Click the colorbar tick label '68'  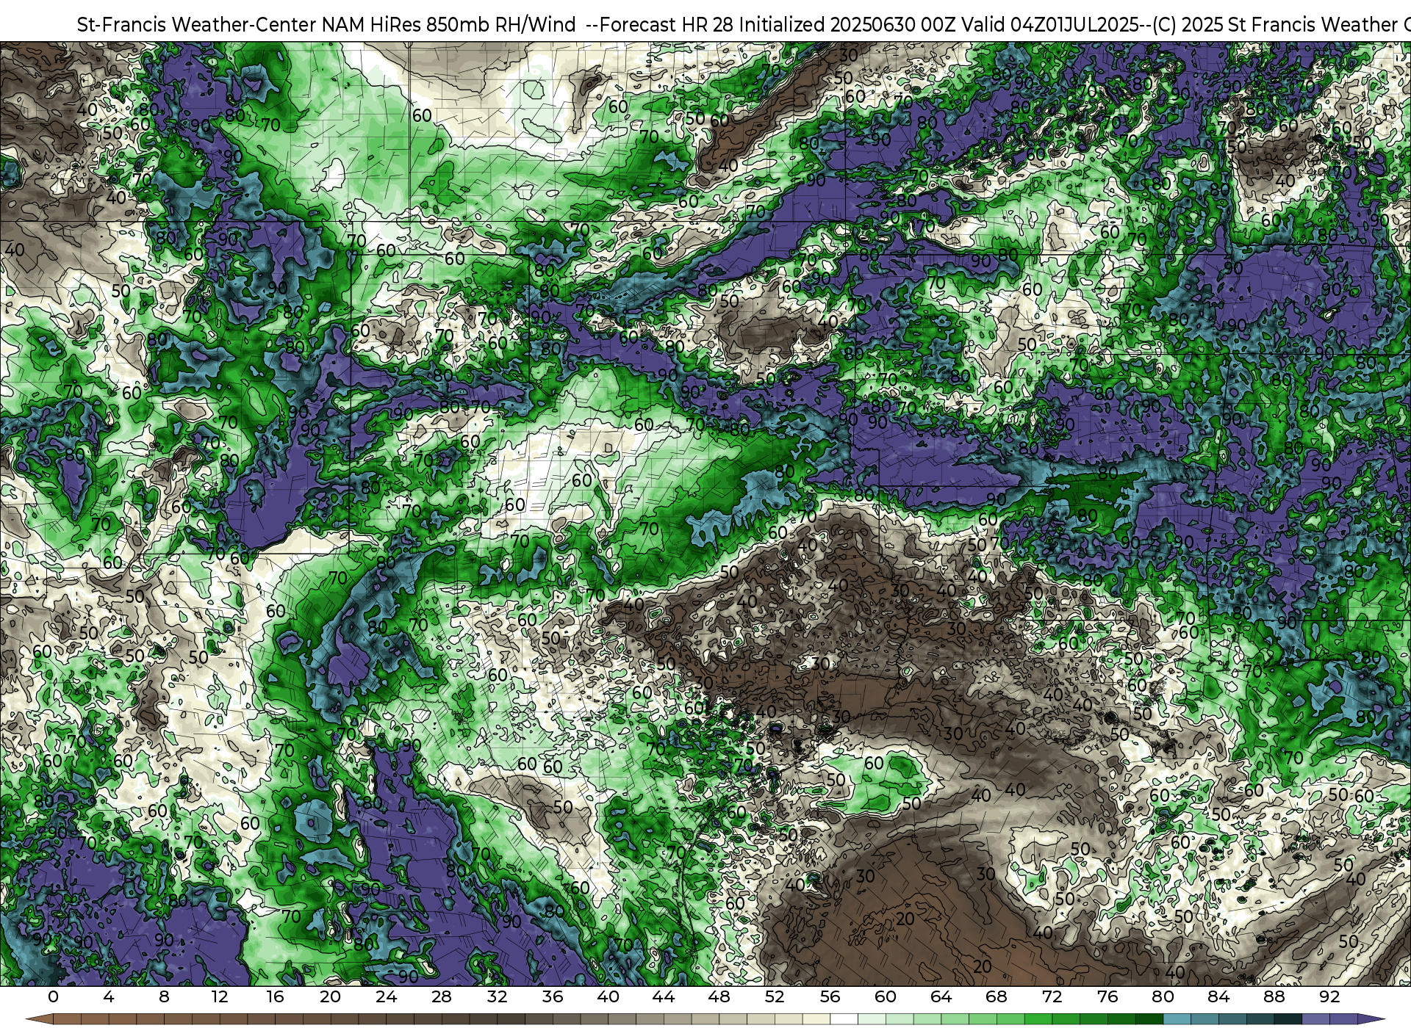[x=997, y=997]
